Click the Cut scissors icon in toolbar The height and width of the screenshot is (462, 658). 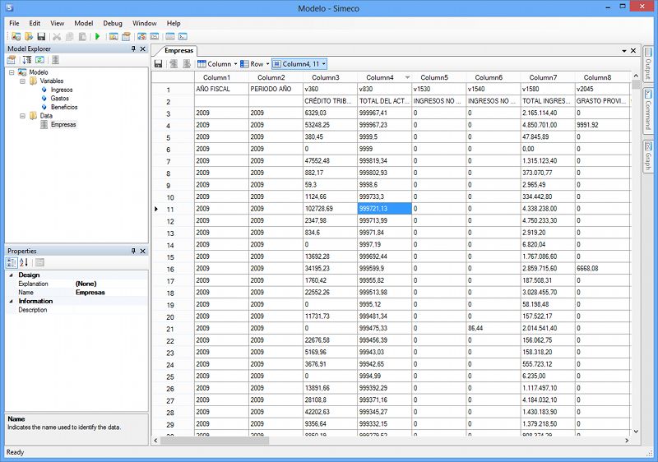point(57,37)
